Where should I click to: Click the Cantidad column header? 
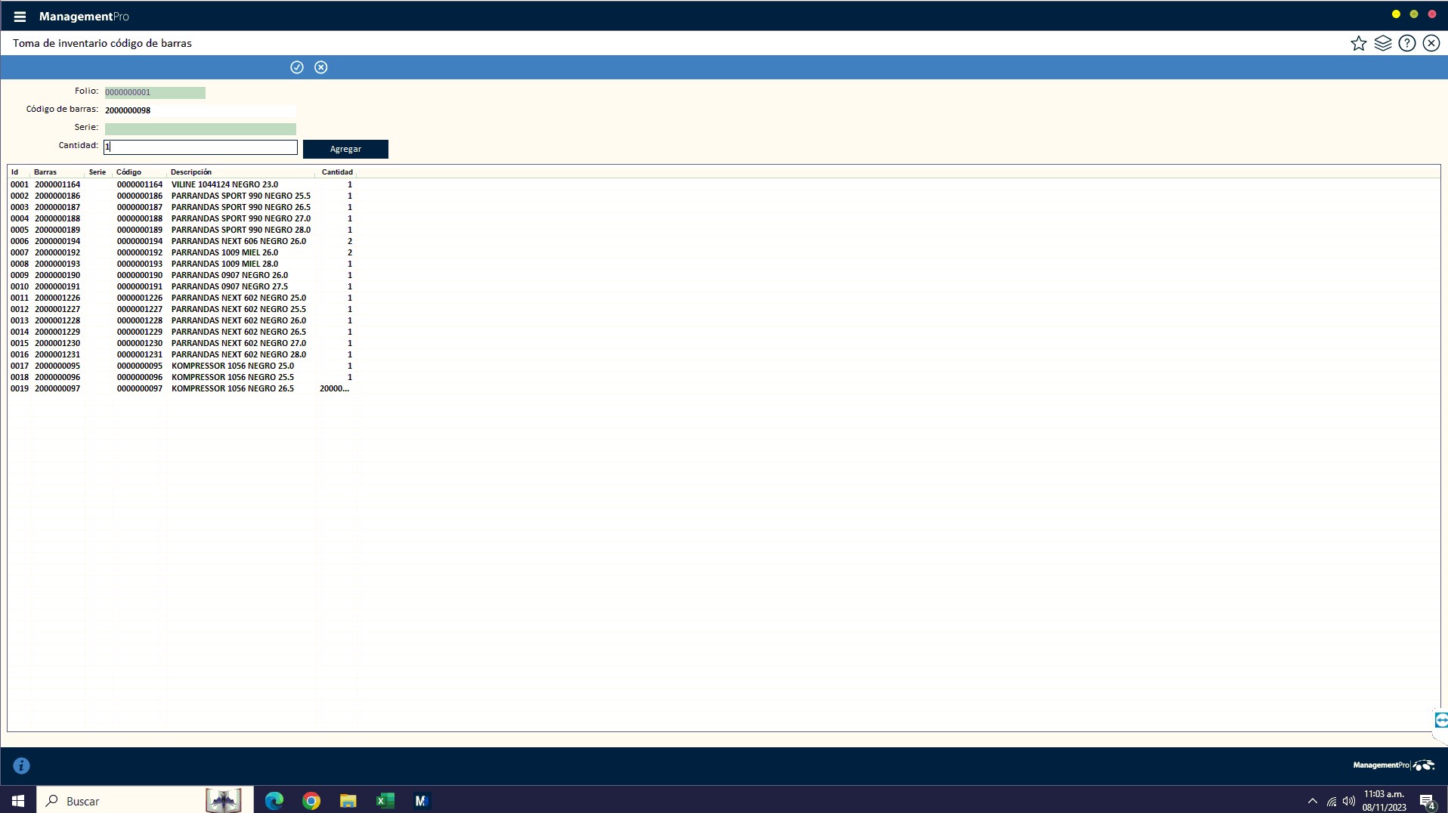[337, 172]
